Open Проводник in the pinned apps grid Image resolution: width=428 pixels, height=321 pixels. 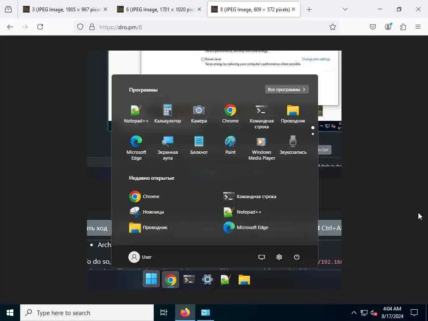tap(293, 114)
